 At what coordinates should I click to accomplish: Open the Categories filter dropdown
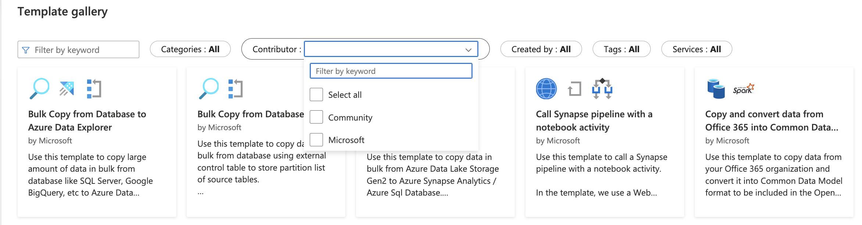click(x=190, y=49)
